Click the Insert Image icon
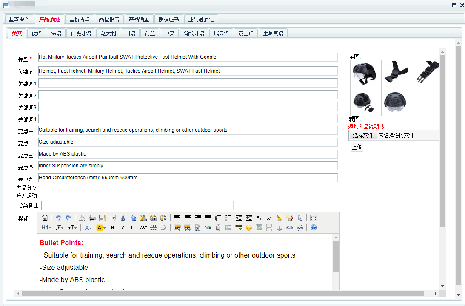The width and height of the screenshot is (465, 306). [x=177, y=227]
